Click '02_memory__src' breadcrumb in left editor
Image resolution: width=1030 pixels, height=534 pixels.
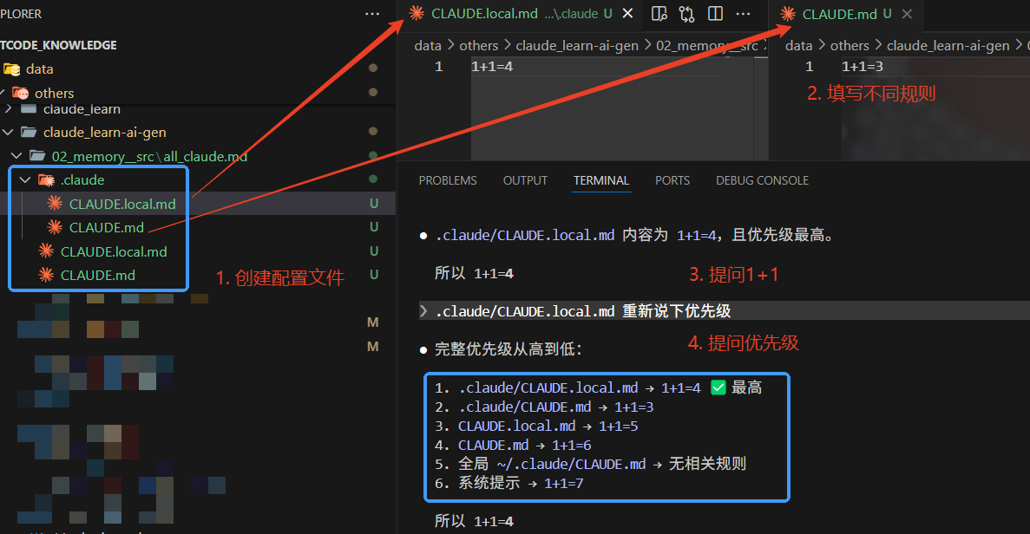pos(707,45)
